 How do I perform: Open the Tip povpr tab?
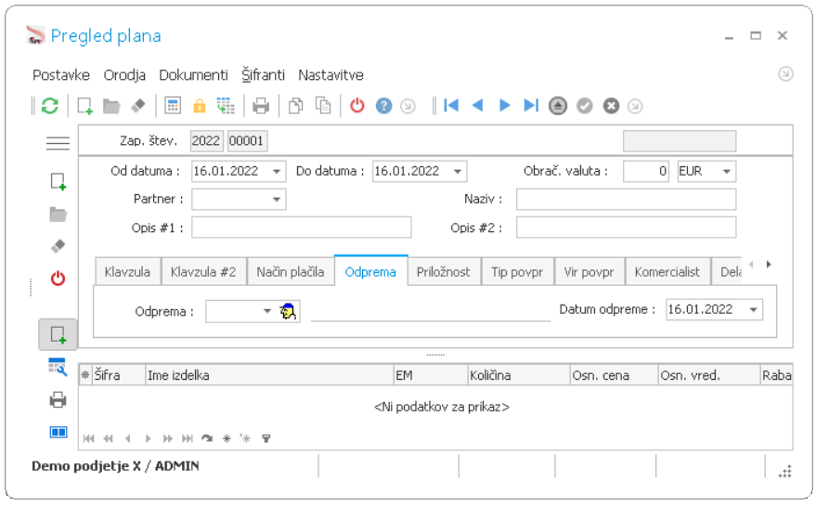517,272
